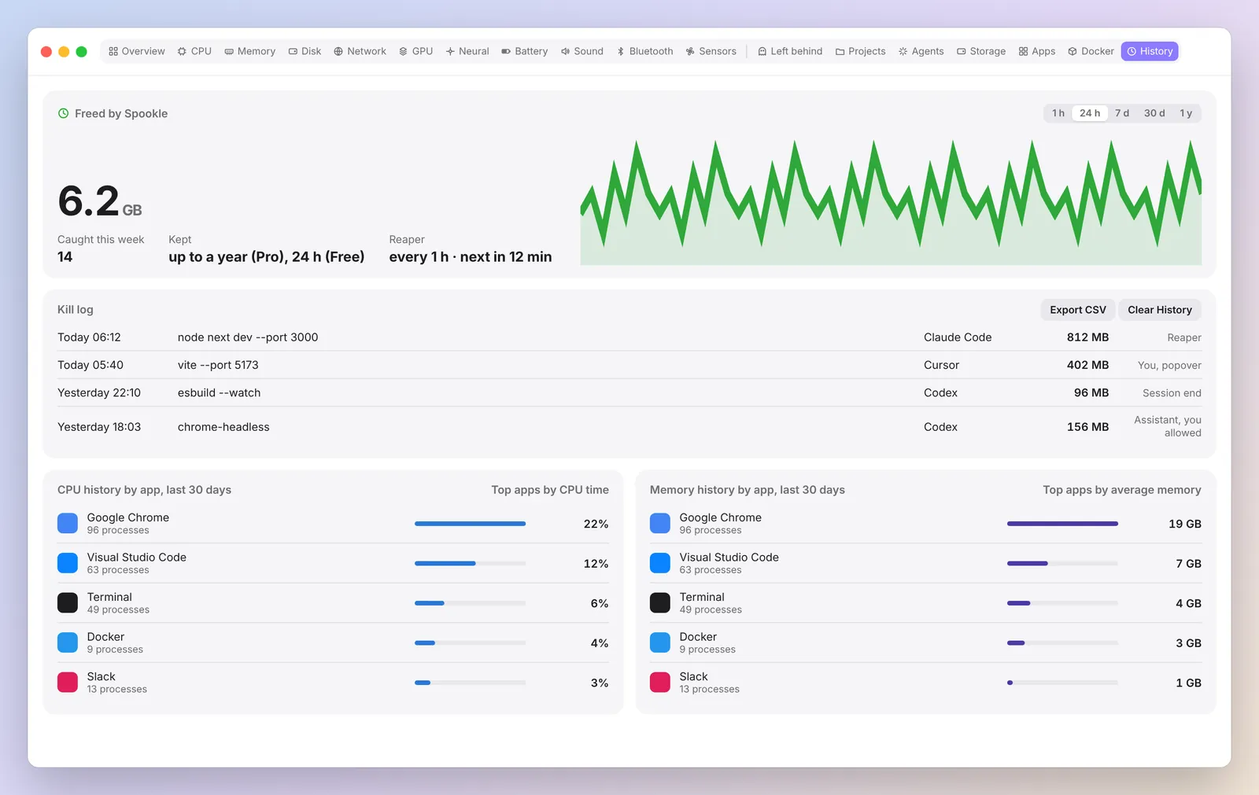The height and width of the screenshot is (795, 1259).
Task: Open the Overview tab
Action: point(137,51)
